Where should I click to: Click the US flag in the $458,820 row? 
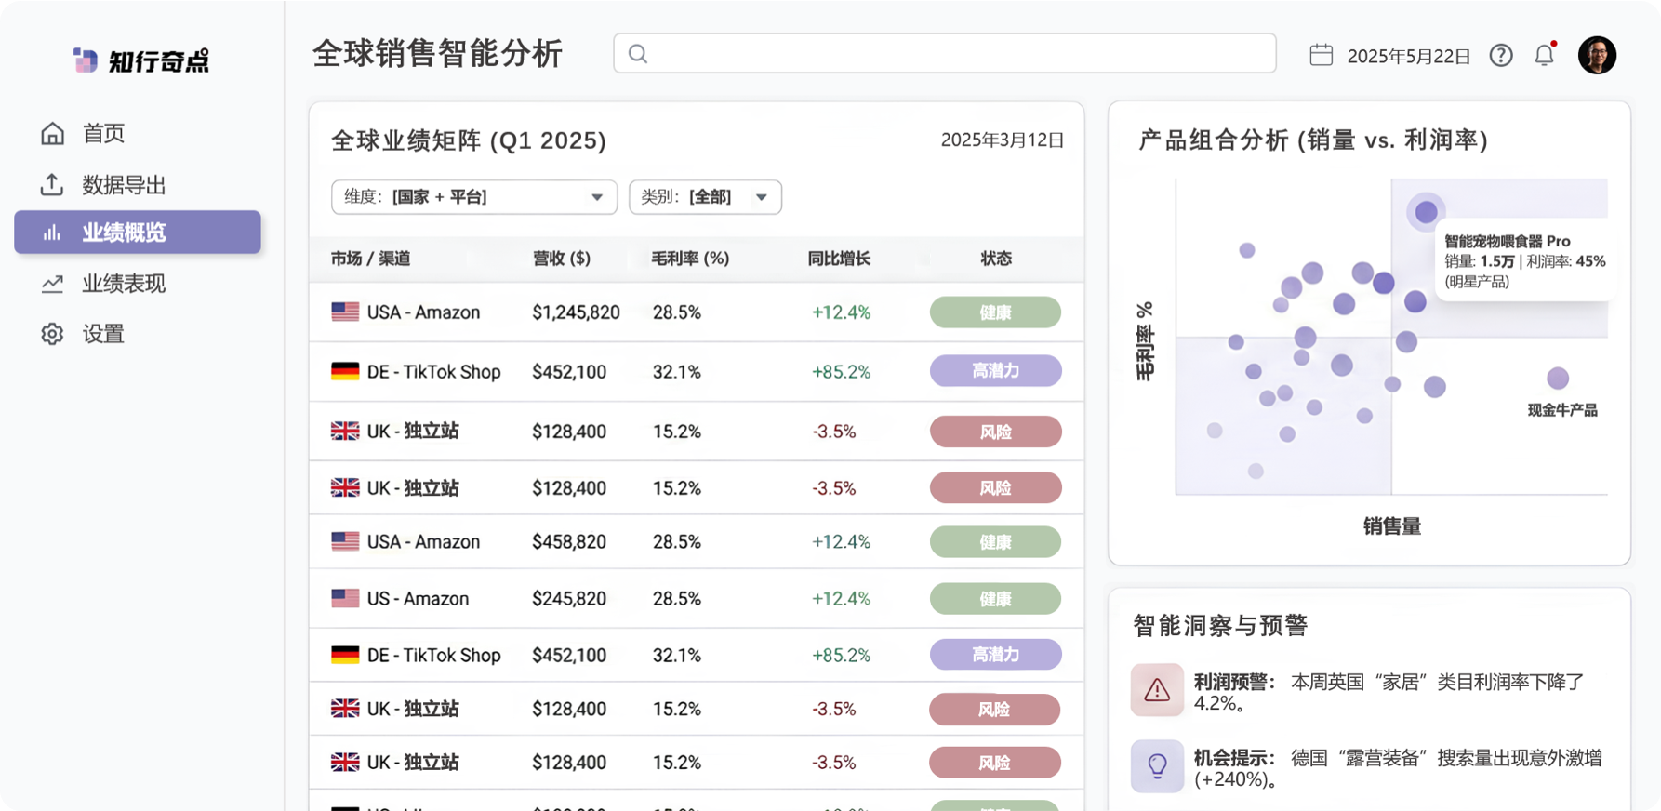click(x=345, y=541)
